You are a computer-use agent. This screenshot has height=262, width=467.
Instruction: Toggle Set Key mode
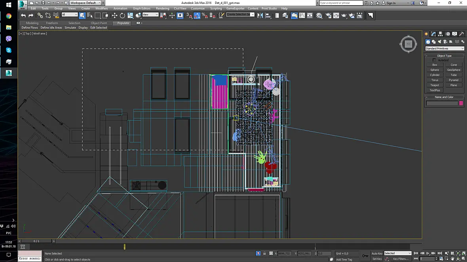377,259
